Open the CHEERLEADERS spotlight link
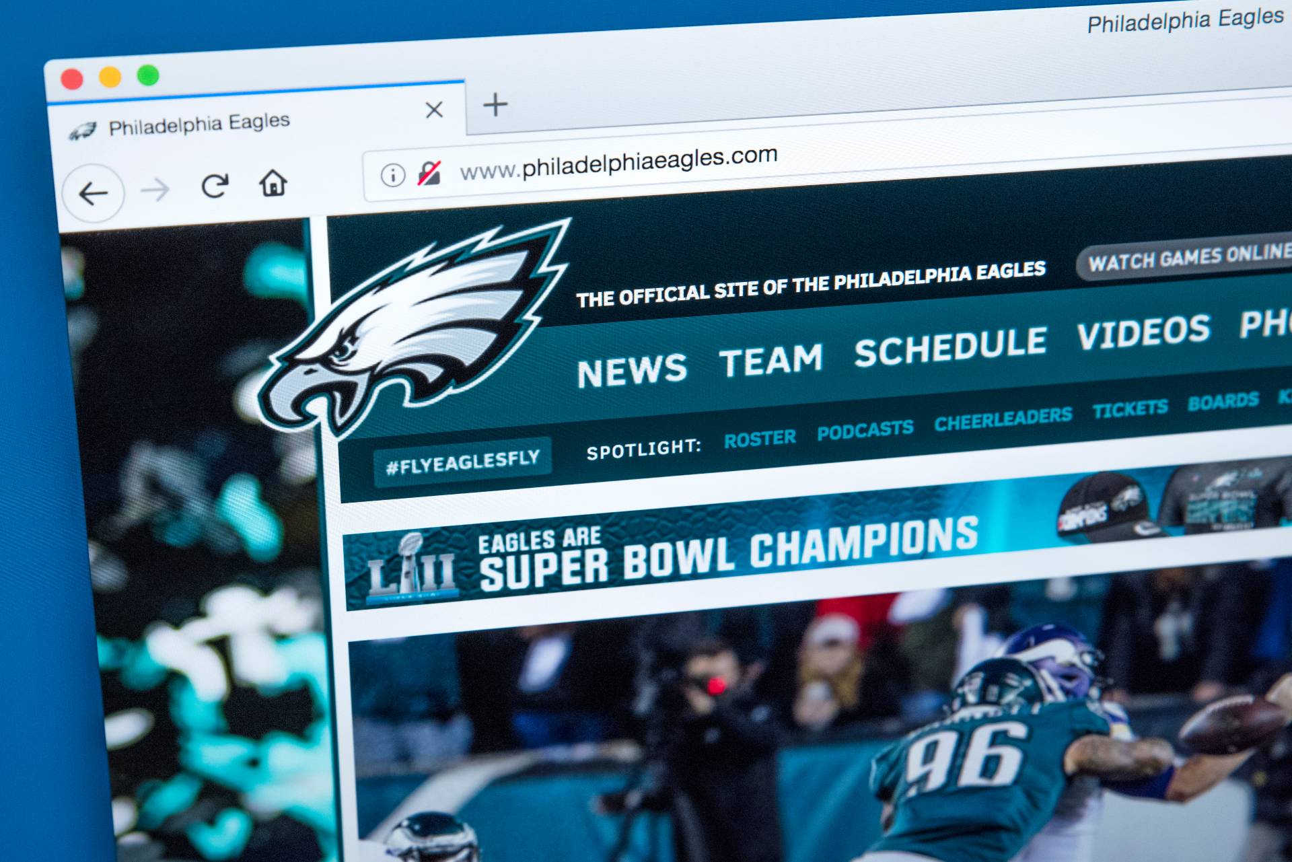The height and width of the screenshot is (862, 1292). (x=1003, y=419)
